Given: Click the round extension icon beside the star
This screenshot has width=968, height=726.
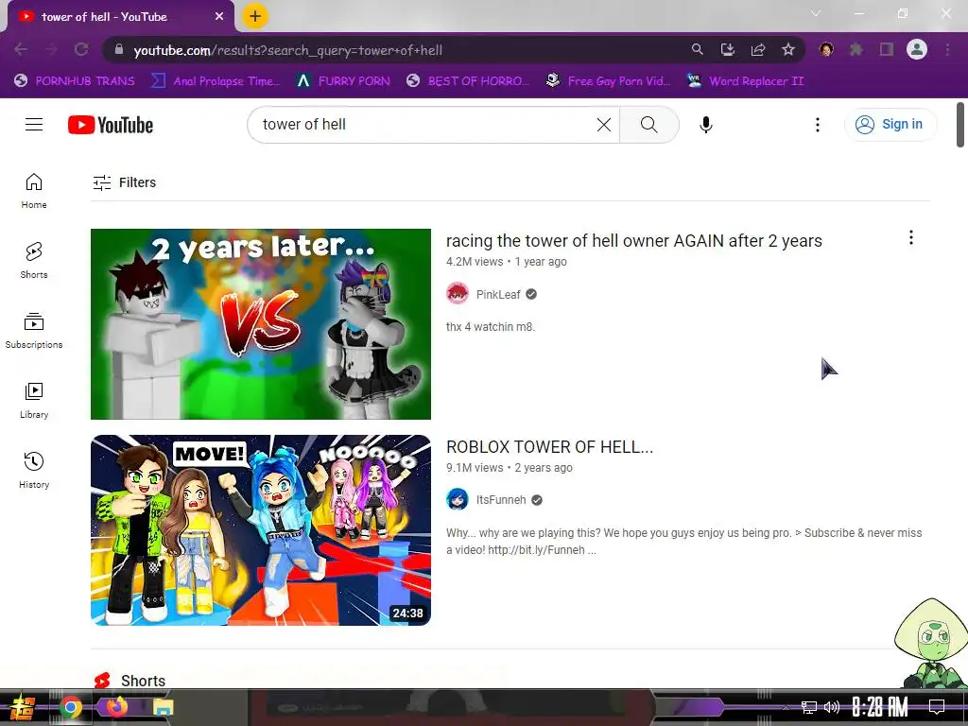Looking at the screenshot, I should tap(826, 49).
